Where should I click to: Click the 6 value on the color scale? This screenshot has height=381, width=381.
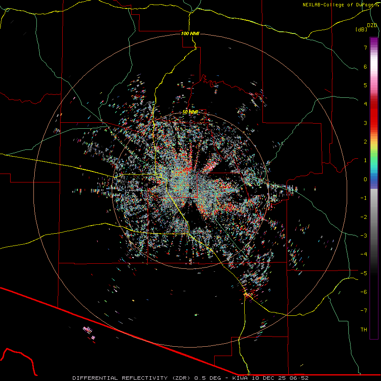(x=365, y=66)
